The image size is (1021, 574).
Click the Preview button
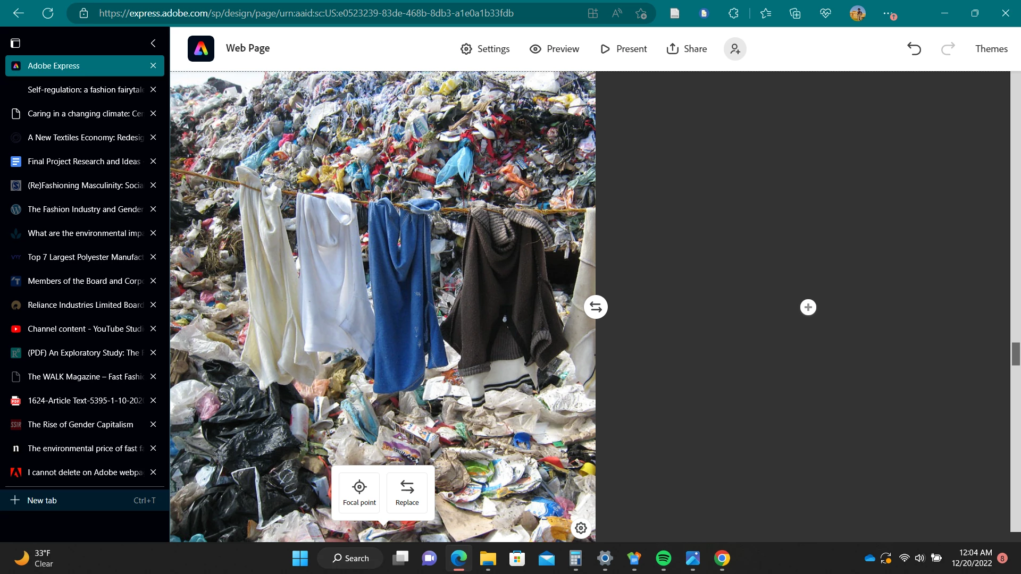[554, 49]
